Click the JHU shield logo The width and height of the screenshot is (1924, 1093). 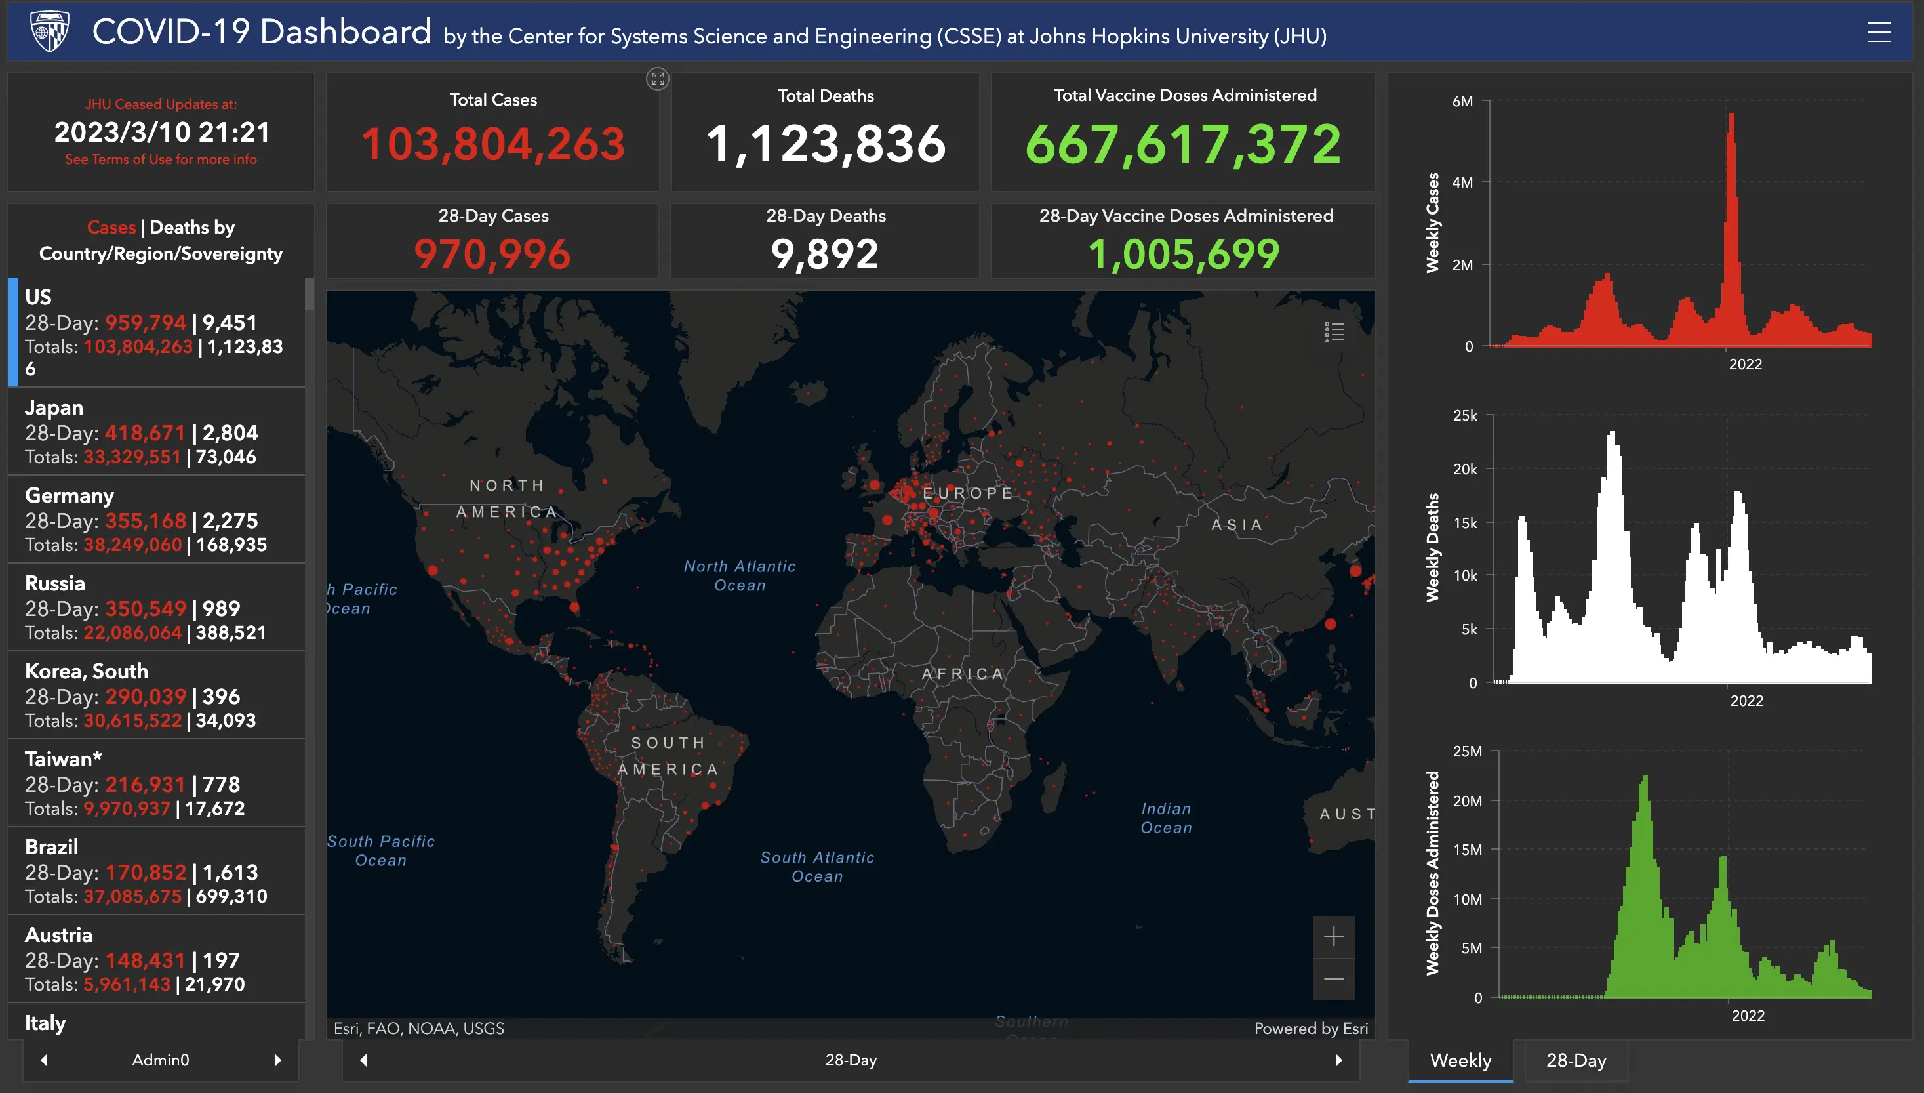pos(49,31)
